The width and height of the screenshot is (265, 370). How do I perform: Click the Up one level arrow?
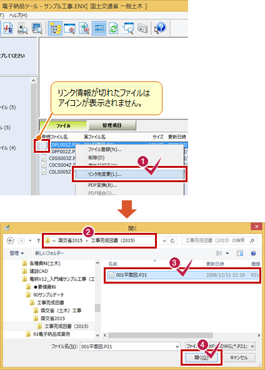click(x=38, y=240)
